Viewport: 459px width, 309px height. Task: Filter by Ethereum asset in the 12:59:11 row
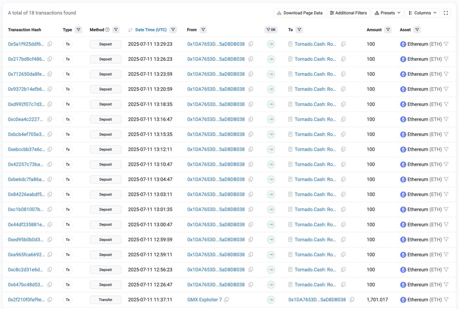[x=446, y=255]
